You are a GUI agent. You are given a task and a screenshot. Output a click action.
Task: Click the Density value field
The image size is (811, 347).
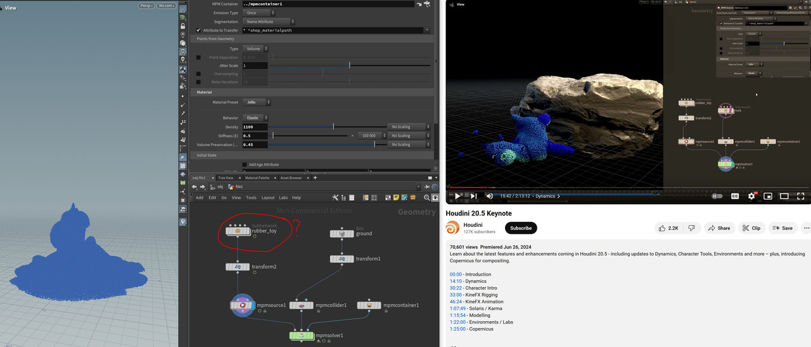(x=255, y=126)
